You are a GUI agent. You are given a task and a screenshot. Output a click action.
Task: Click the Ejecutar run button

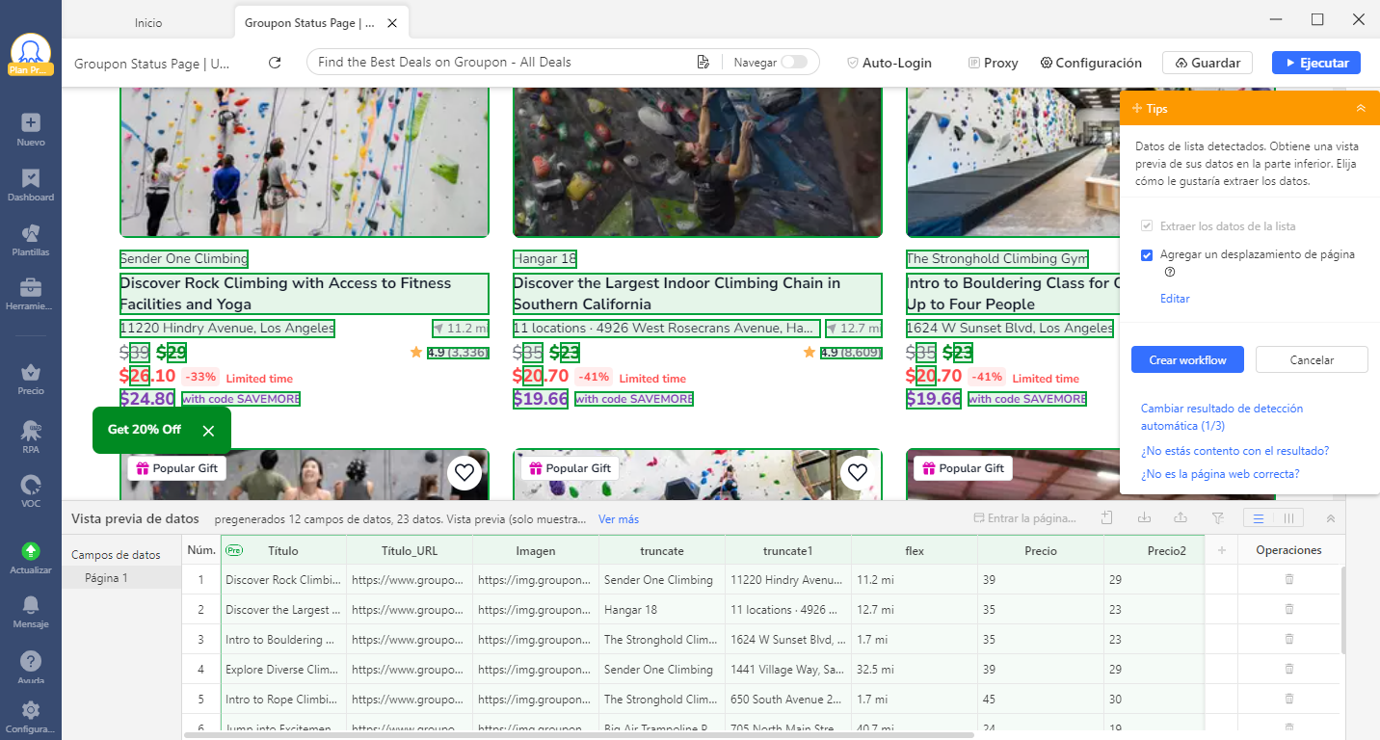pos(1316,63)
